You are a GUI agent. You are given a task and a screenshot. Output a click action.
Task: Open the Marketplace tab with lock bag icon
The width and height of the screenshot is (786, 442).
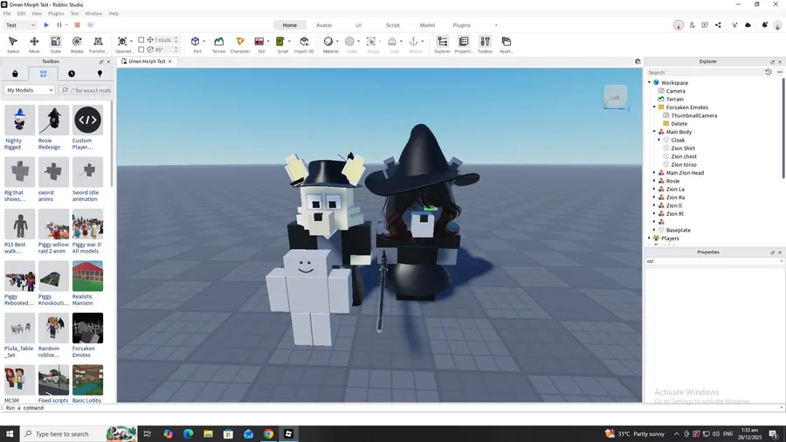pyautogui.click(x=15, y=73)
